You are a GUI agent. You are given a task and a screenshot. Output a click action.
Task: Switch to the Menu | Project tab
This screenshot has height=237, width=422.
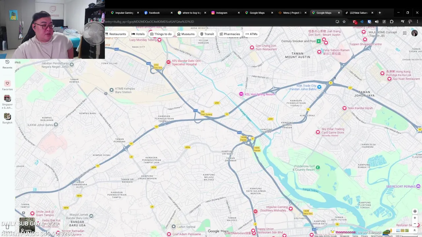[292, 13]
